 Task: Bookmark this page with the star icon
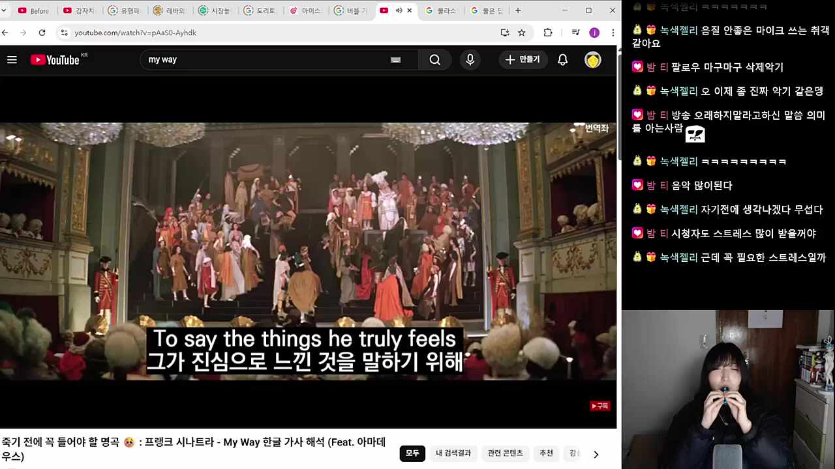tap(522, 33)
